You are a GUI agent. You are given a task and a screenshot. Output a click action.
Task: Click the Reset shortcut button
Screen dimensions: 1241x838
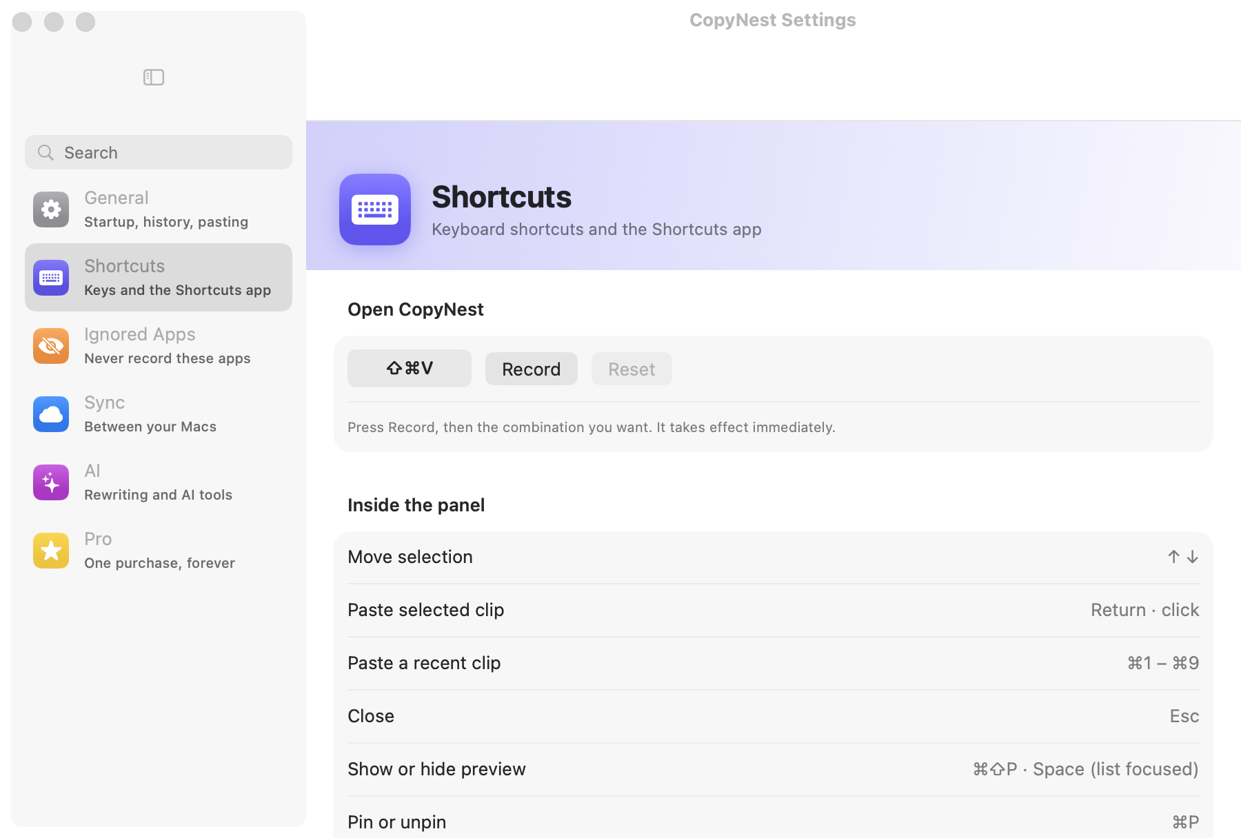(632, 369)
